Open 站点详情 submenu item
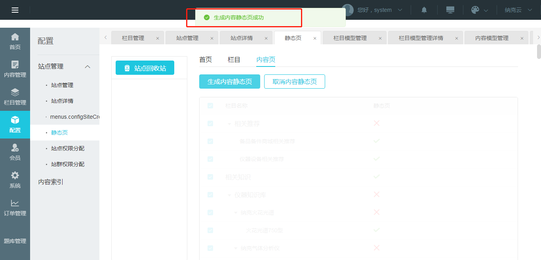Image resolution: width=541 pixels, height=260 pixels. 62,101
